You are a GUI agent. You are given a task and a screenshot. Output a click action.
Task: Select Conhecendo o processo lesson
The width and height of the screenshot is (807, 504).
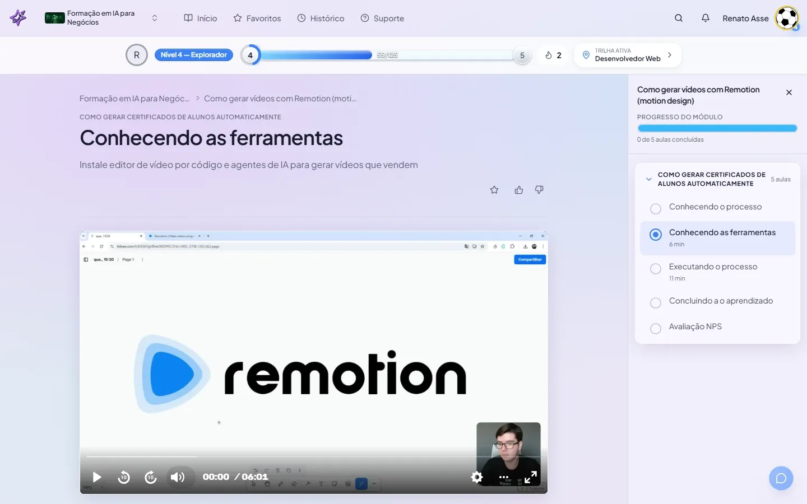point(718,207)
